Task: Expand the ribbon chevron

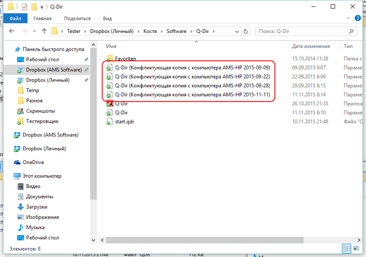Action: 348,18
